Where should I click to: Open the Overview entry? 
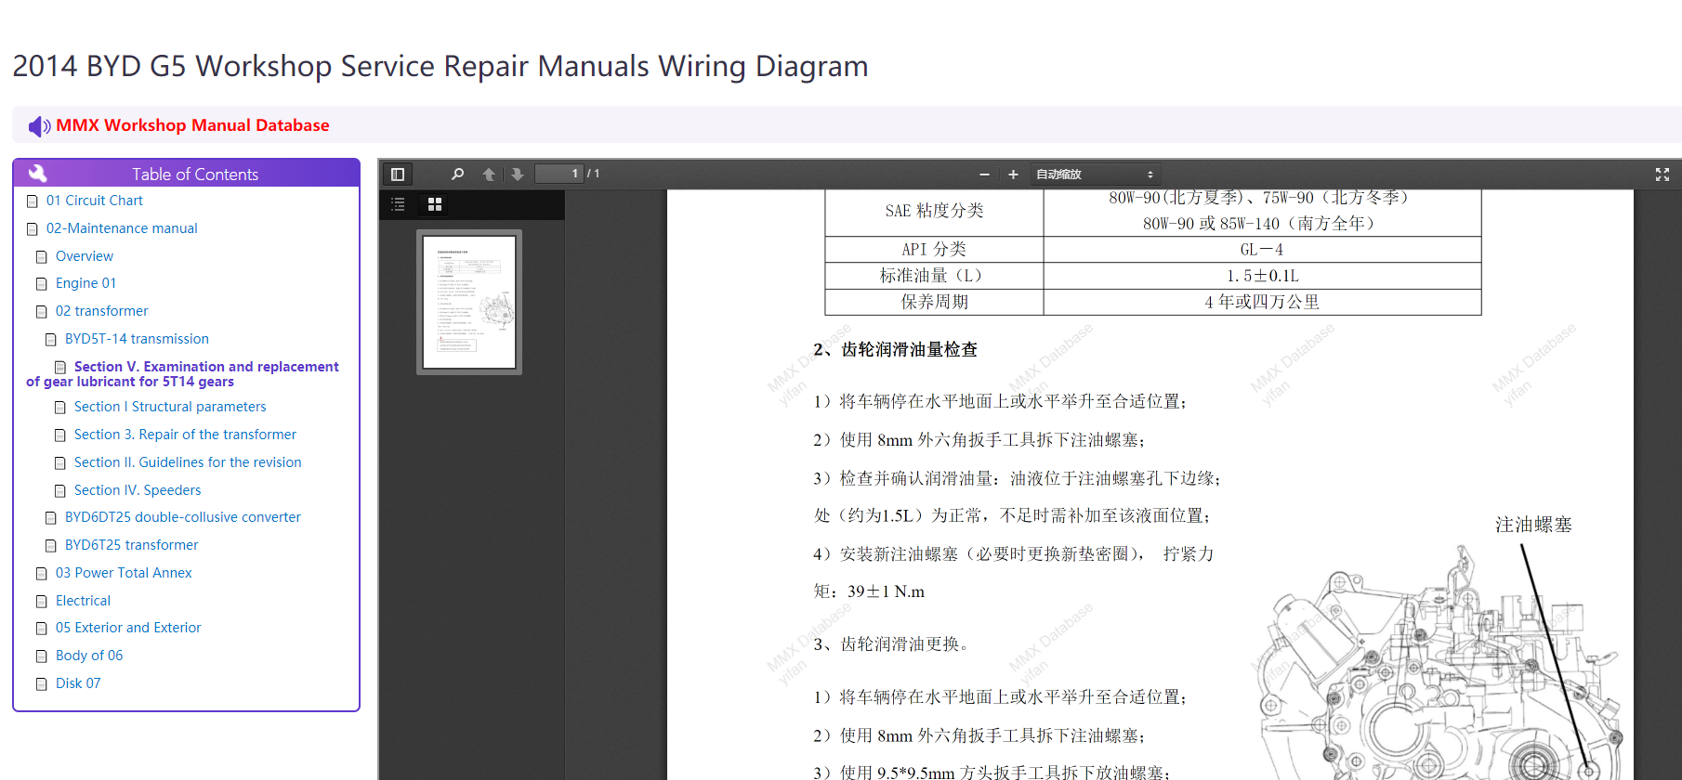point(85,256)
